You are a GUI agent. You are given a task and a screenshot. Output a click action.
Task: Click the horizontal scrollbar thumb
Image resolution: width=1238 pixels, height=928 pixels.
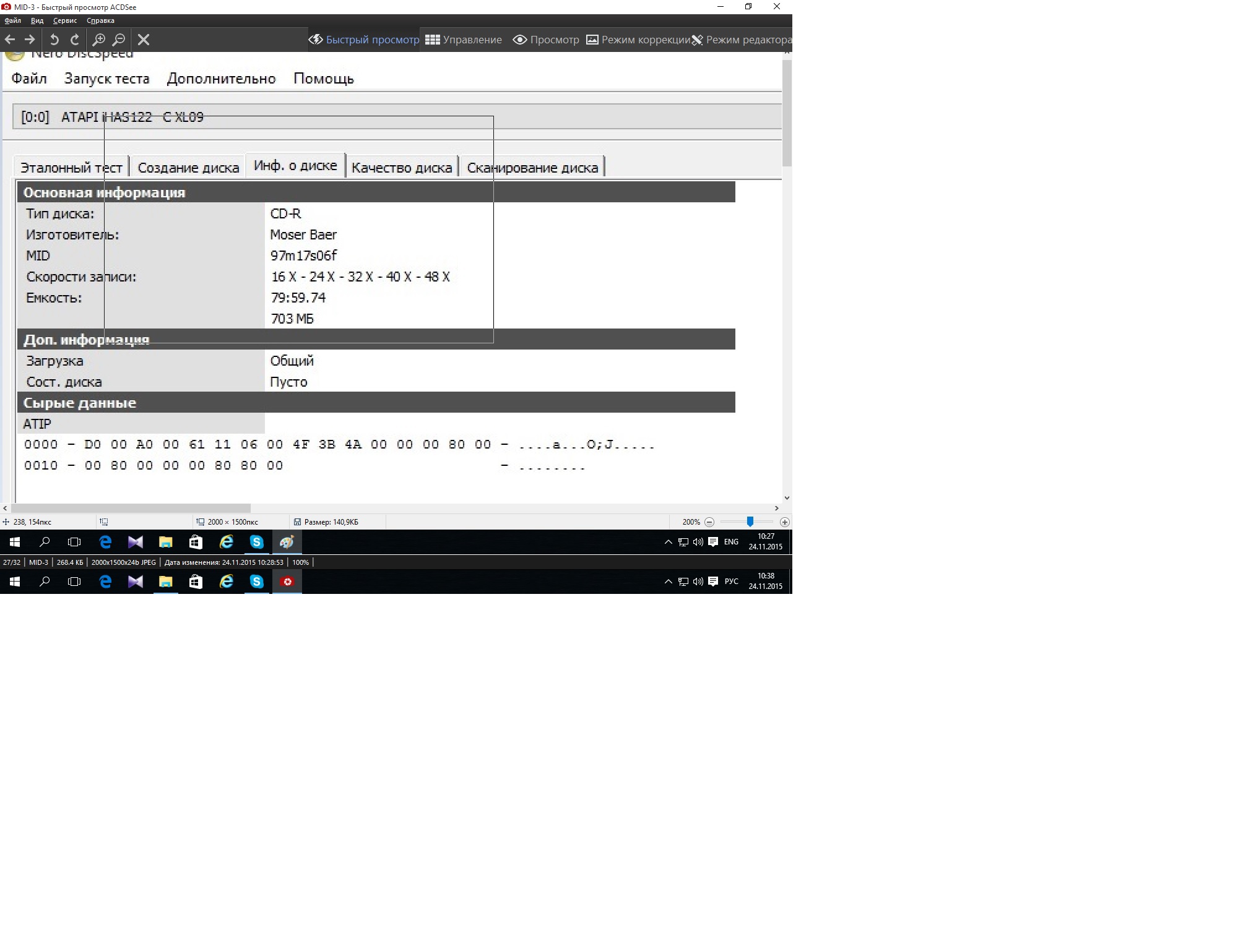coord(130,508)
